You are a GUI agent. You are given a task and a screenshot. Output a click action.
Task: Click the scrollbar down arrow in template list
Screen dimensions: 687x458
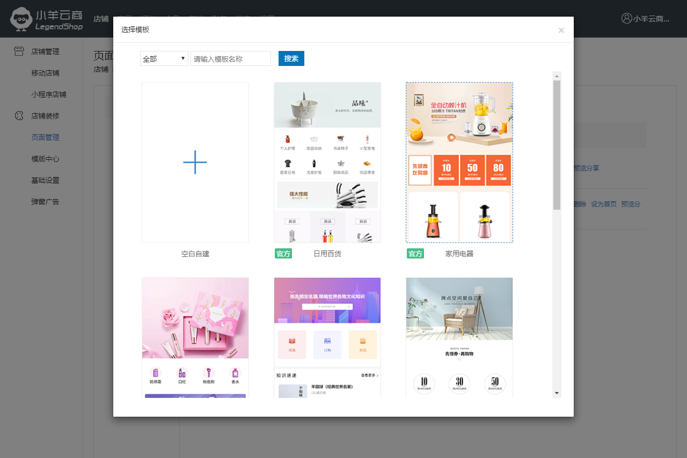(x=557, y=393)
